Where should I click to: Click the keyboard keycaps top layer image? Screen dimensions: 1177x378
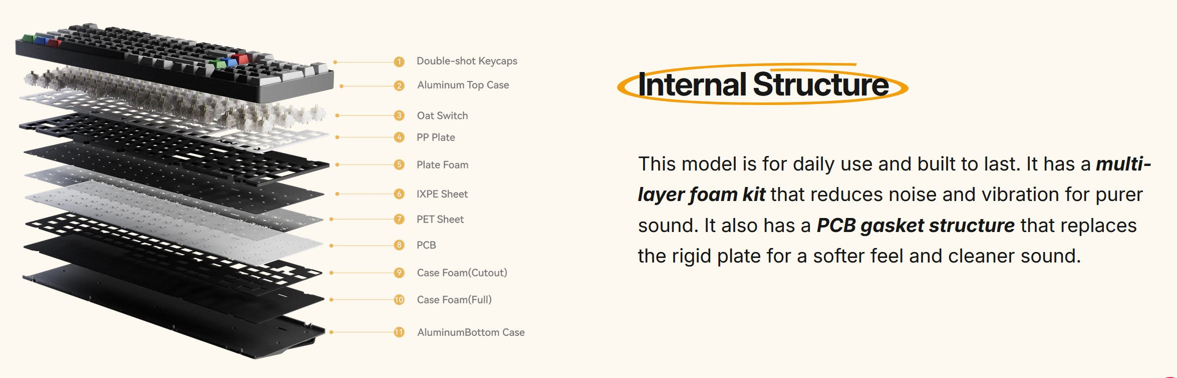point(174,60)
